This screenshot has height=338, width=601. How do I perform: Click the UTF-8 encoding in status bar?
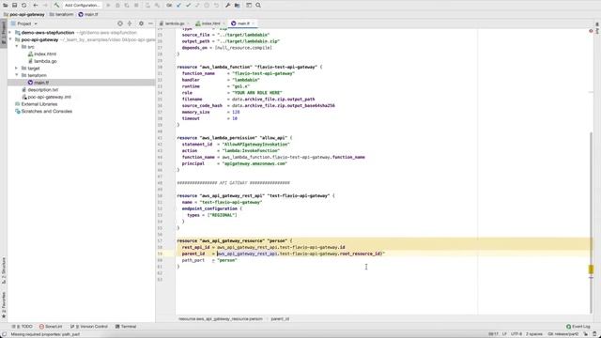pos(516,334)
